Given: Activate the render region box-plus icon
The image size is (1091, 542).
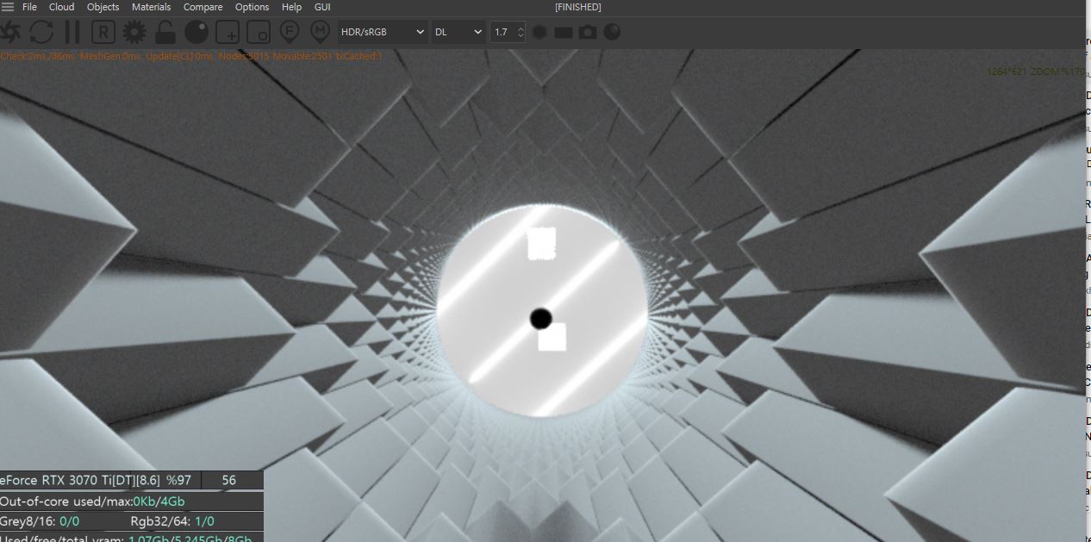Looking at the screenshot, I should point(228,33).
